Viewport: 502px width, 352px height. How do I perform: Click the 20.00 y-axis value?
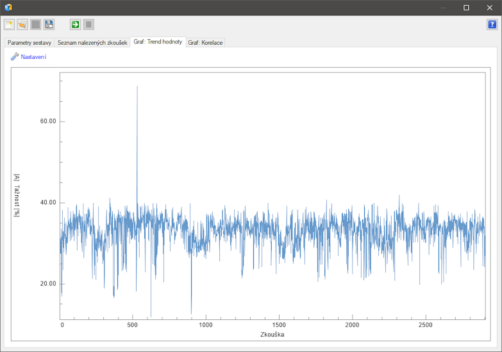[48, 284]
